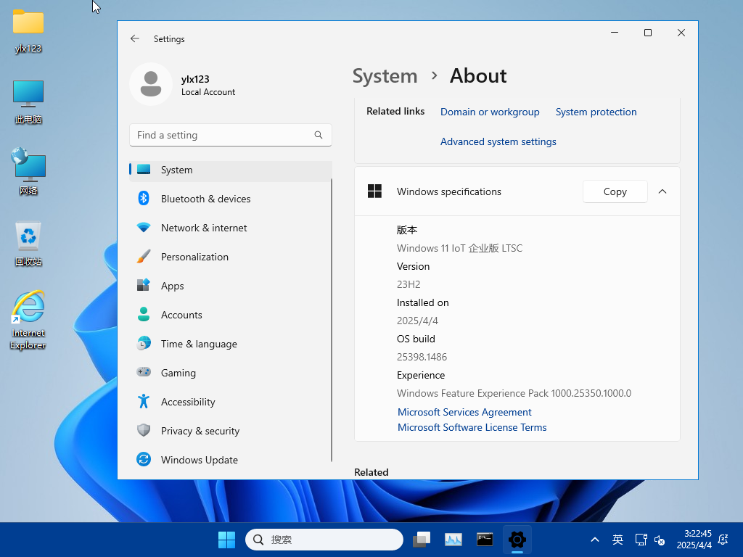Open the performance monitor taskbar app
The width and height of the screenshot is (743, 557).
click(x=453, y=540)
